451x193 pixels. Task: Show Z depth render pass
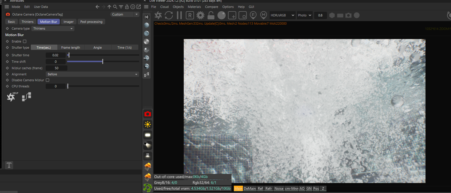pos(323,189)
